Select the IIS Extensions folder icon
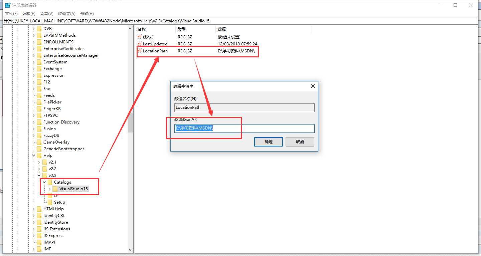 (39, 229)
